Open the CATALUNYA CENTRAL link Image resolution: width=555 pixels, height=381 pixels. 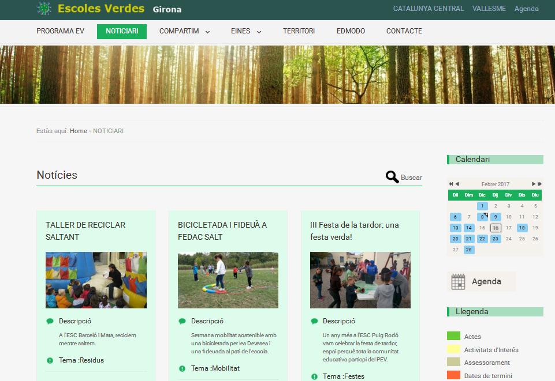(x=428, y=9)
